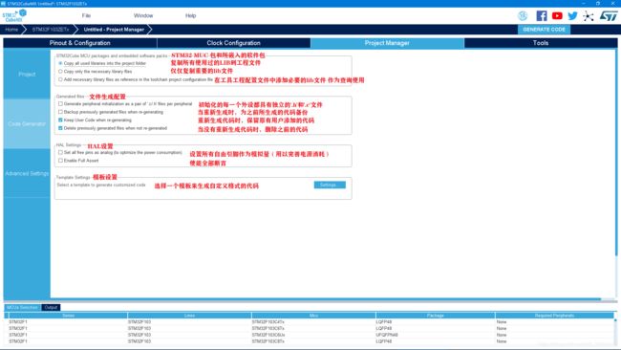
Task: Click the GENERATE CODE button
Action: (544, 30)
